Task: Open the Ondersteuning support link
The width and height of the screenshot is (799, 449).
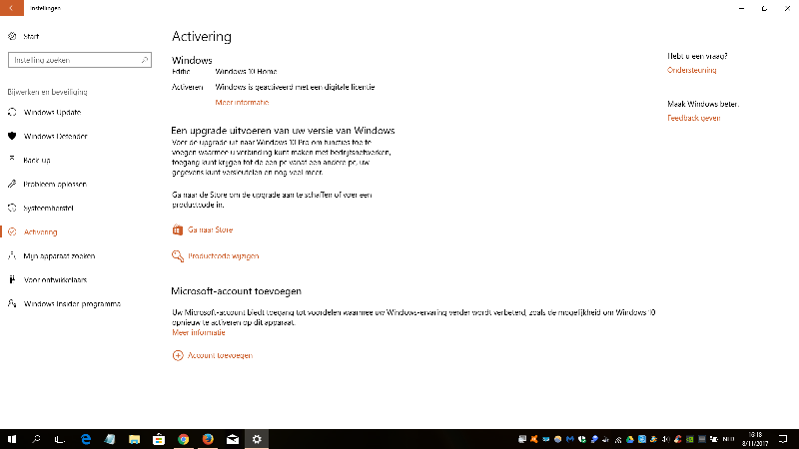Action: click(x=691, y=70)
